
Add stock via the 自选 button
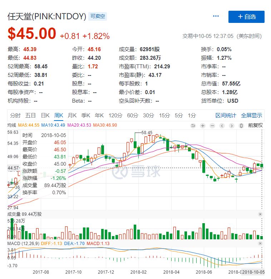coord(246,17)
